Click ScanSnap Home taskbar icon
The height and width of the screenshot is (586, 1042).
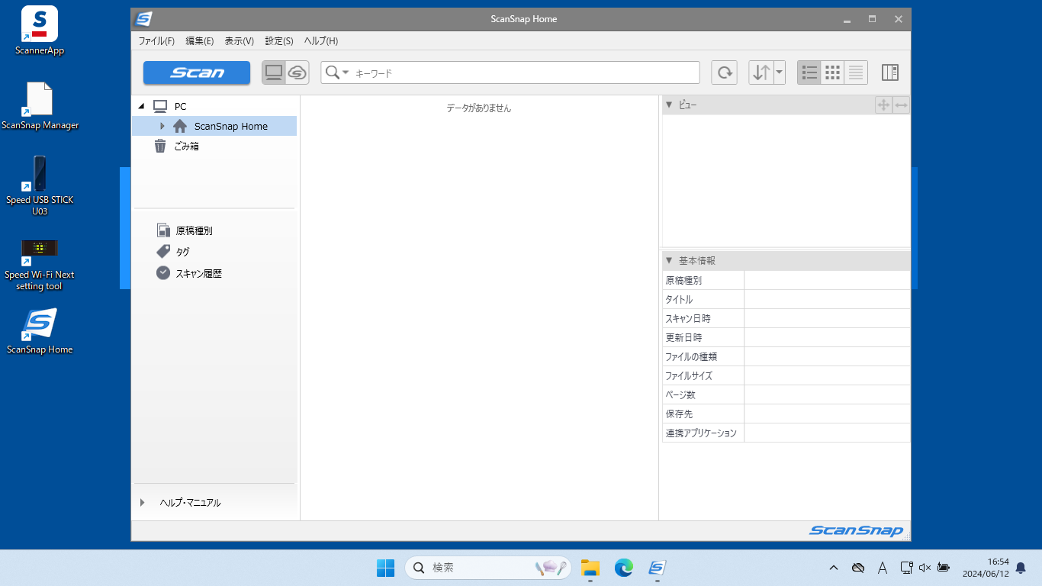pyautogui.click(x=657, y=568)
